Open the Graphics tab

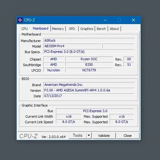pyautogui.click(x=87, y=29)
